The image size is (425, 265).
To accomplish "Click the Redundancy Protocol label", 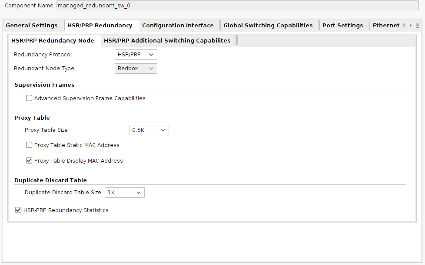I will [43, 55].
